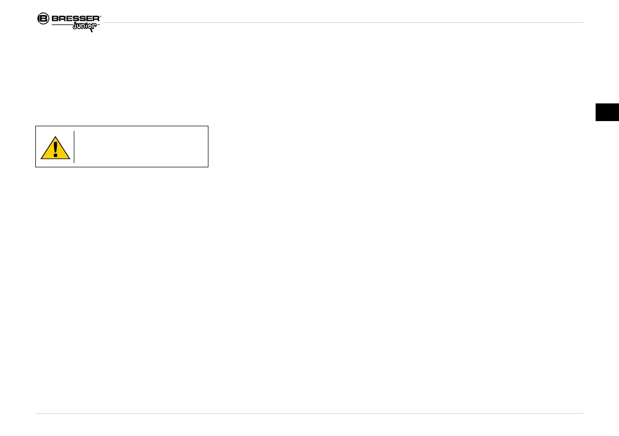Click the last letter R of the BRESSER wordmark
Screen dimensions: 619x436
[x=95, y=19]
